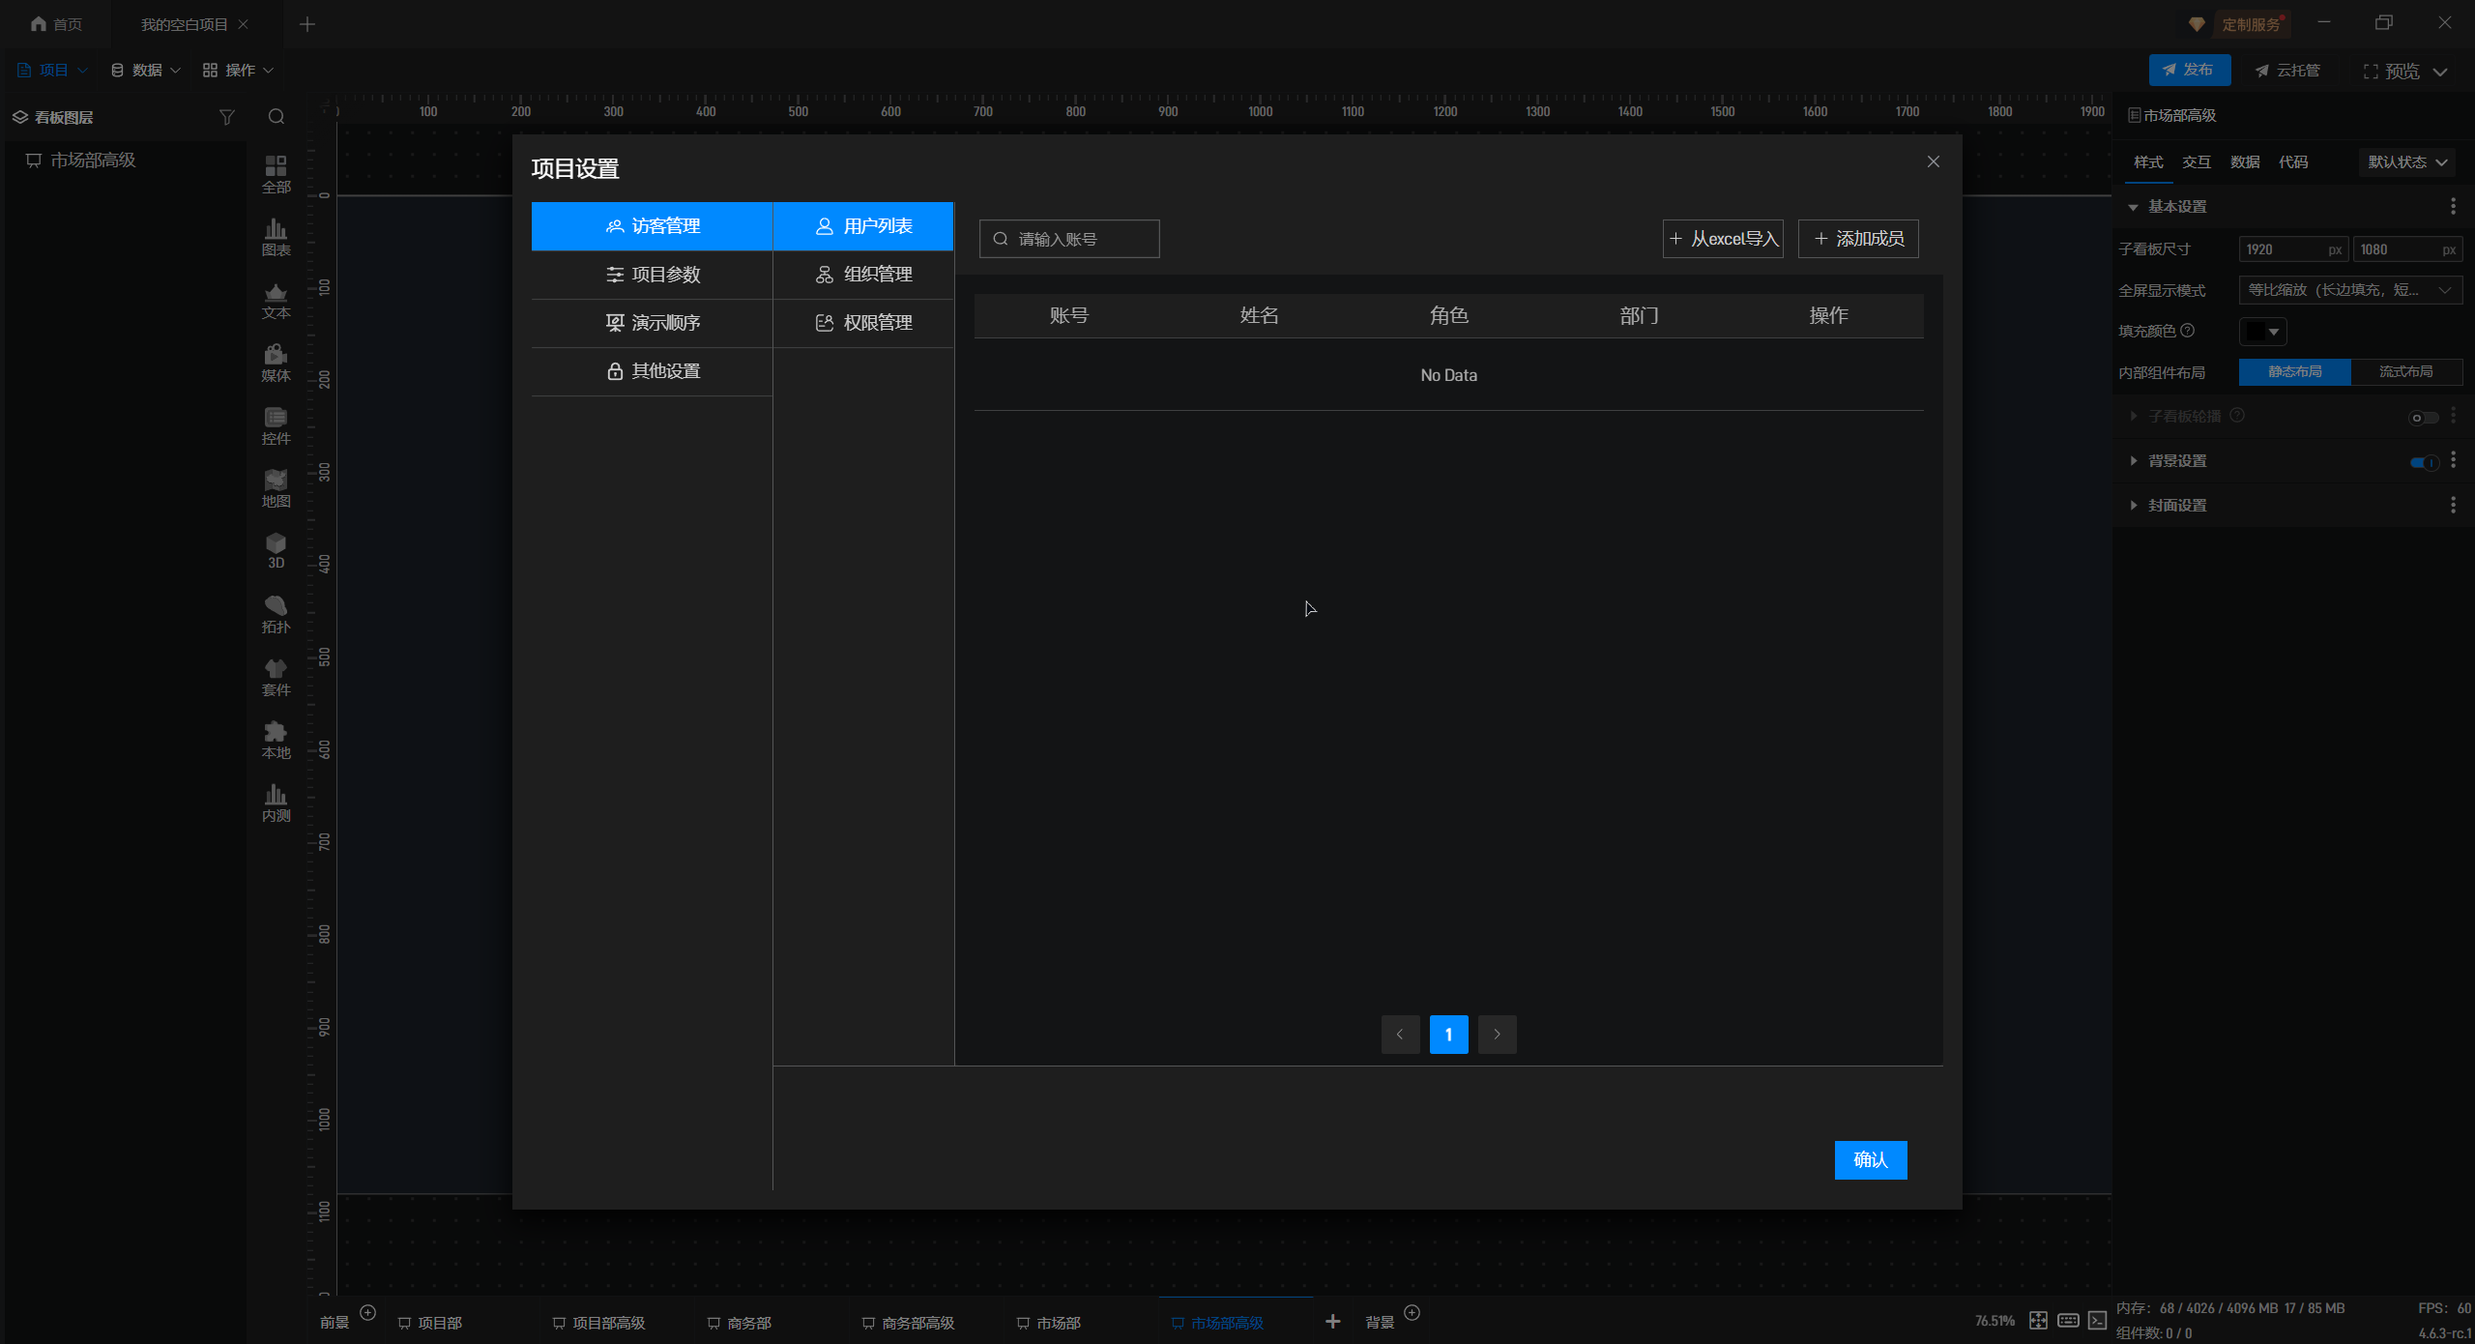This screenshot has height=1344, width=2475.
Task: Open the 3D components icon
Action: click(x=276, y=550)
